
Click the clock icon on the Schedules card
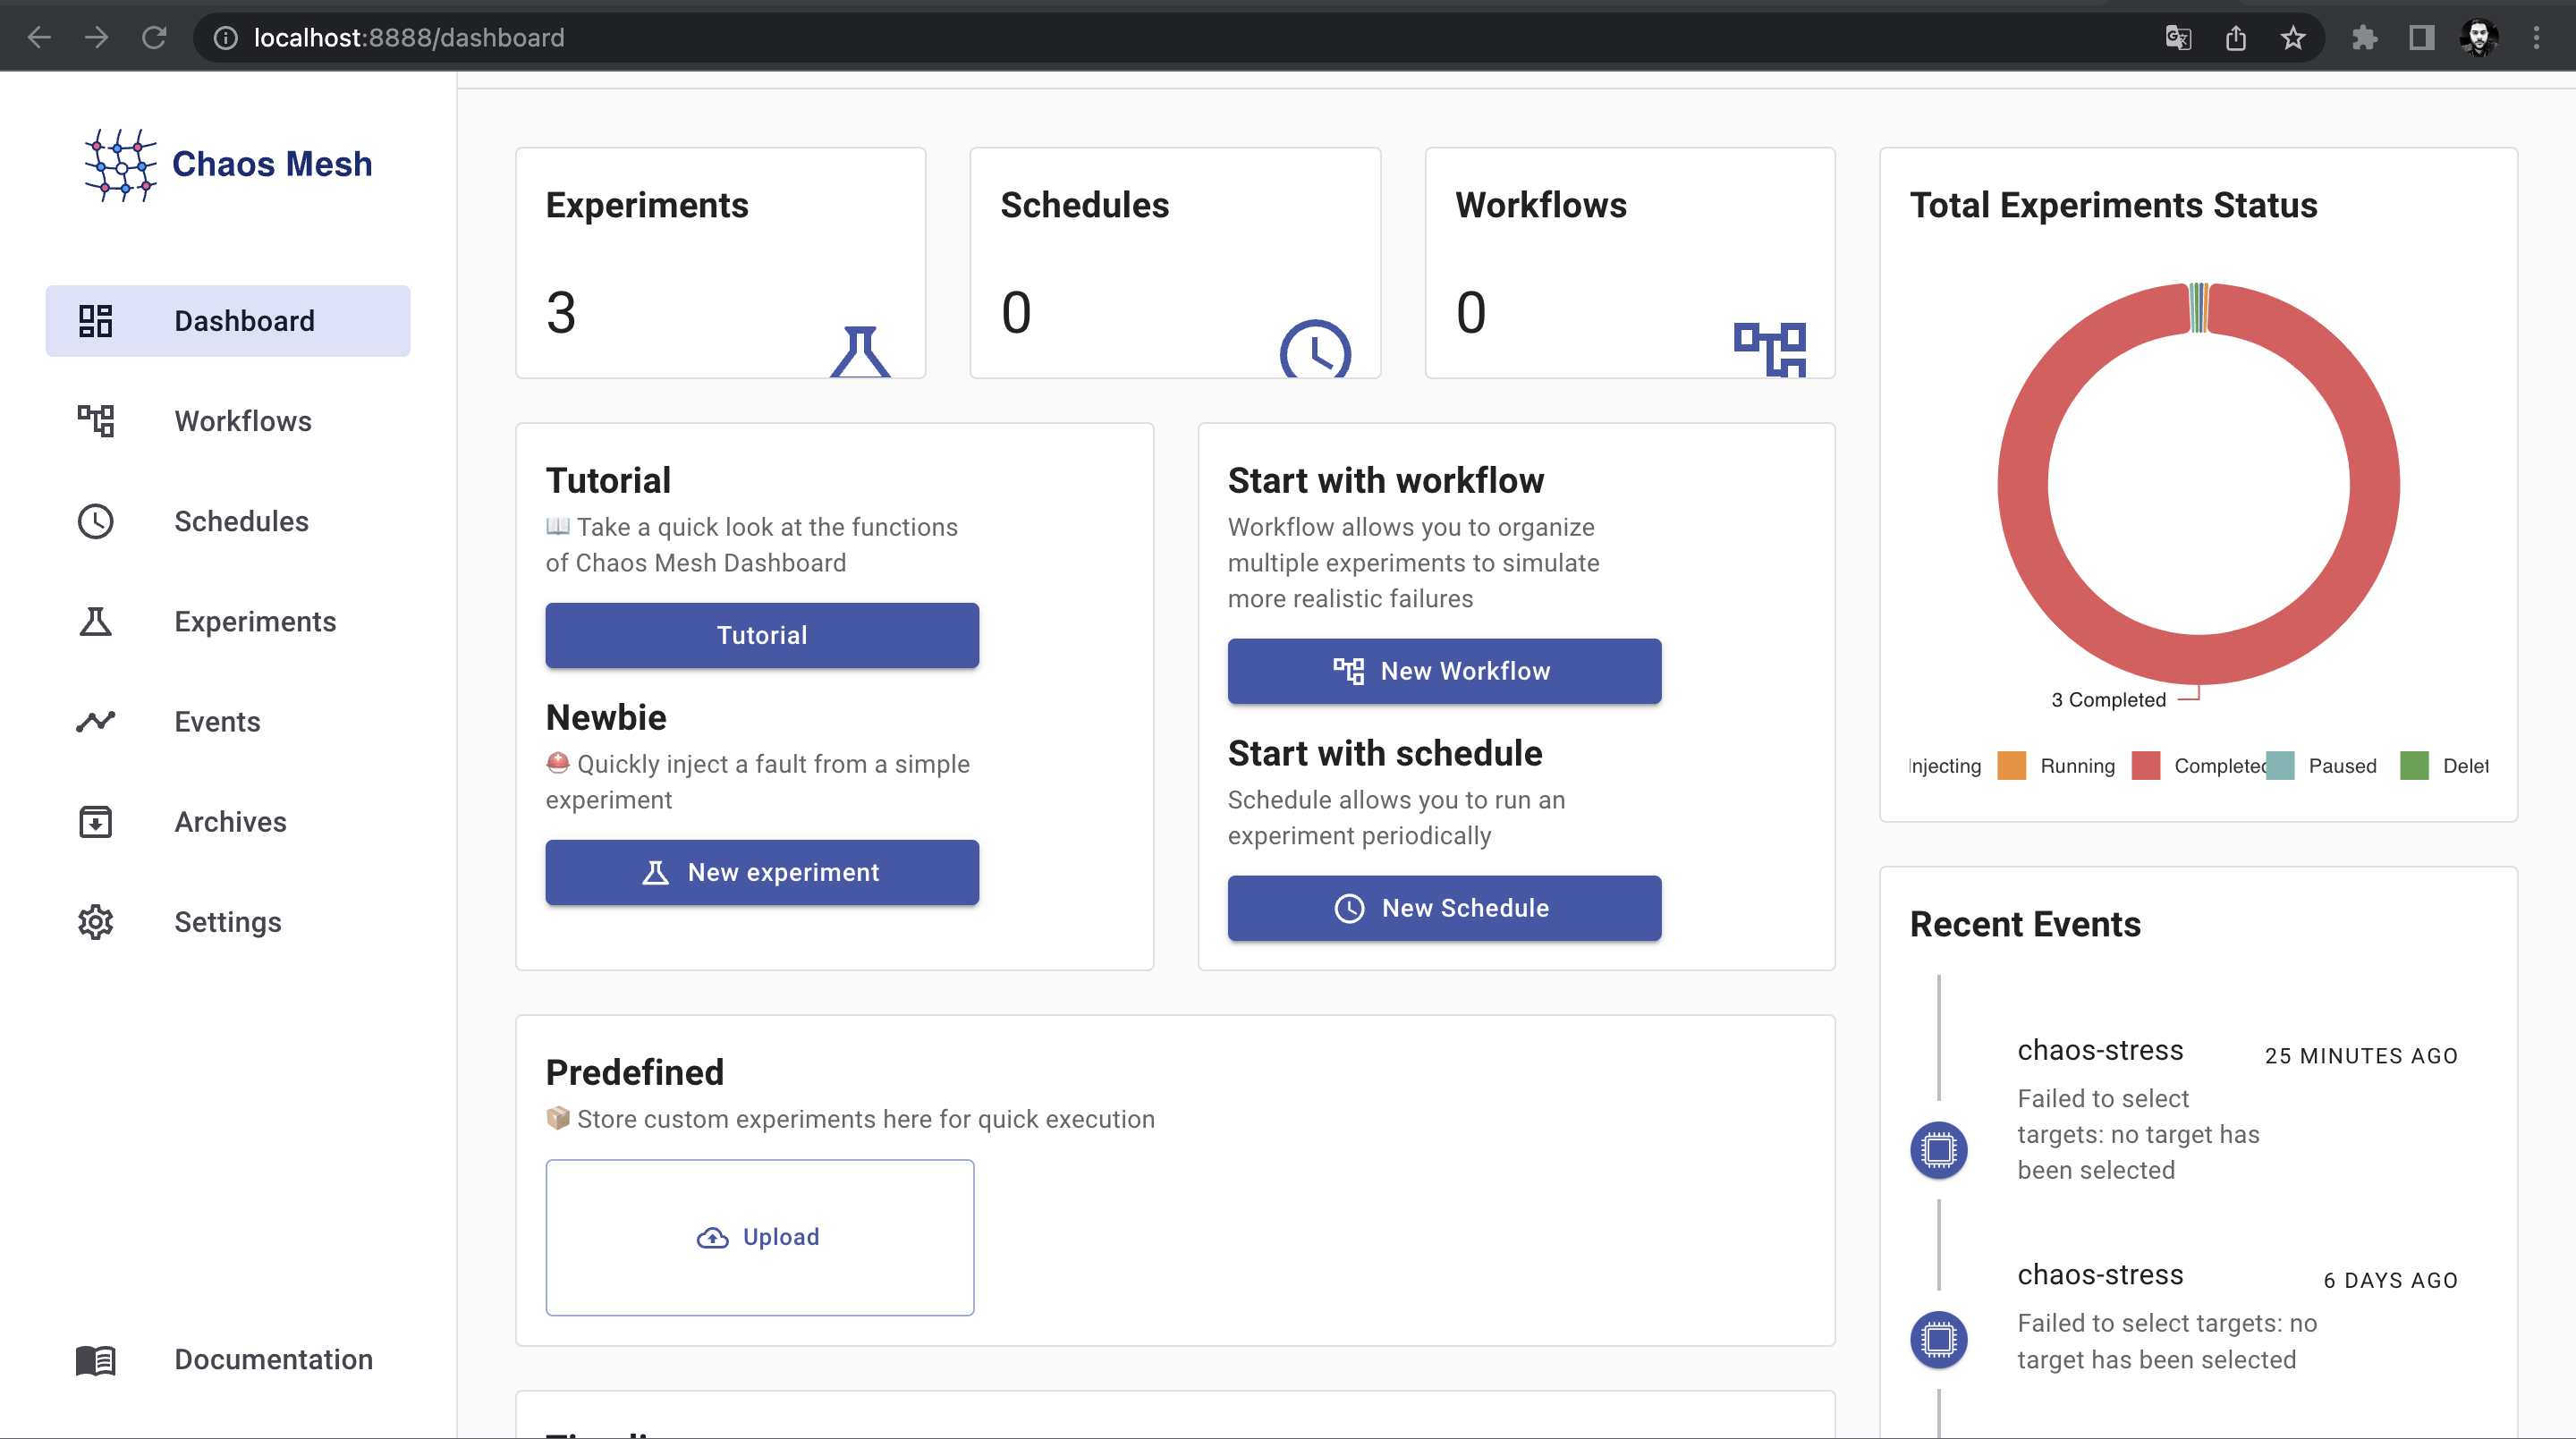(1315, 349)
